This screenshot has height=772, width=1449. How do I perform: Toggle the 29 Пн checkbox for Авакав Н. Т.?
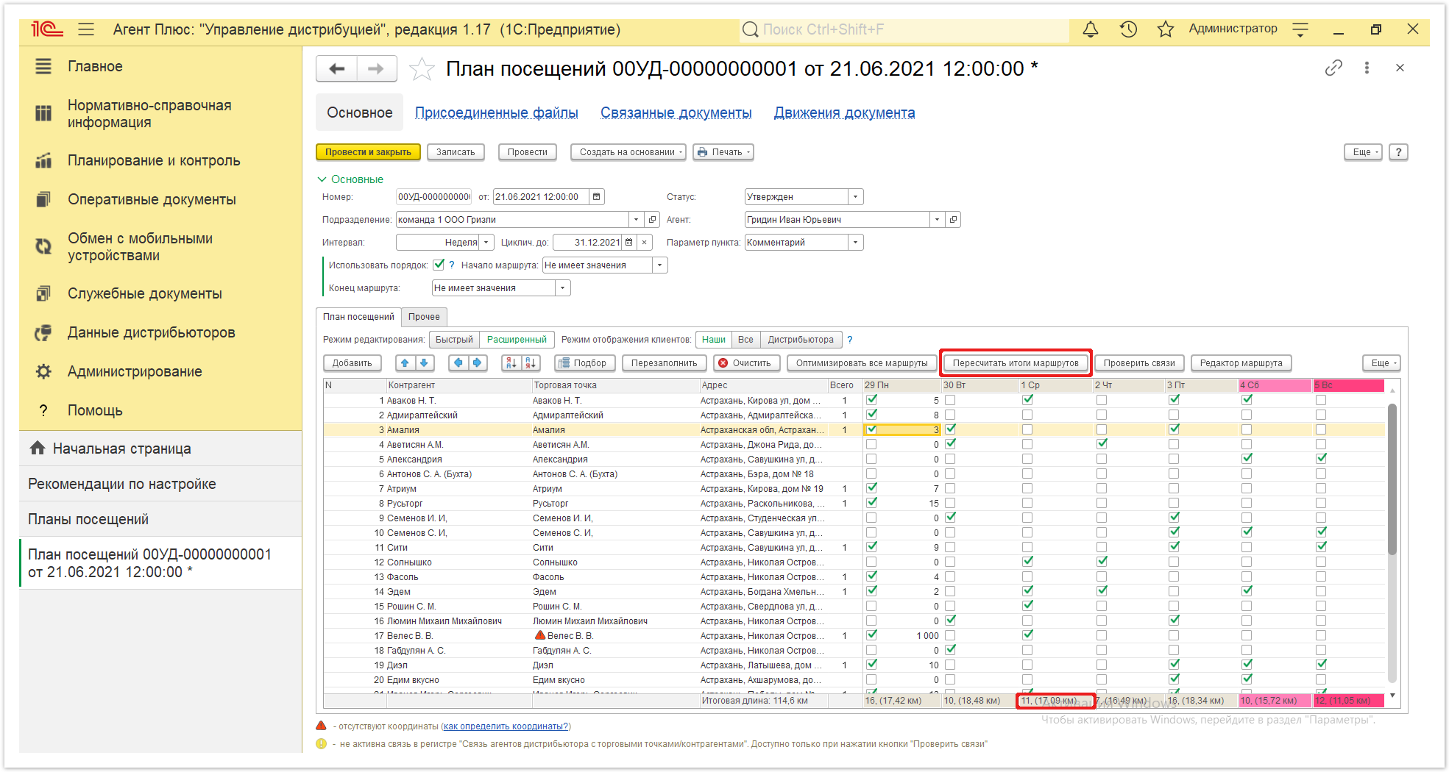click(x=871, y=400)
